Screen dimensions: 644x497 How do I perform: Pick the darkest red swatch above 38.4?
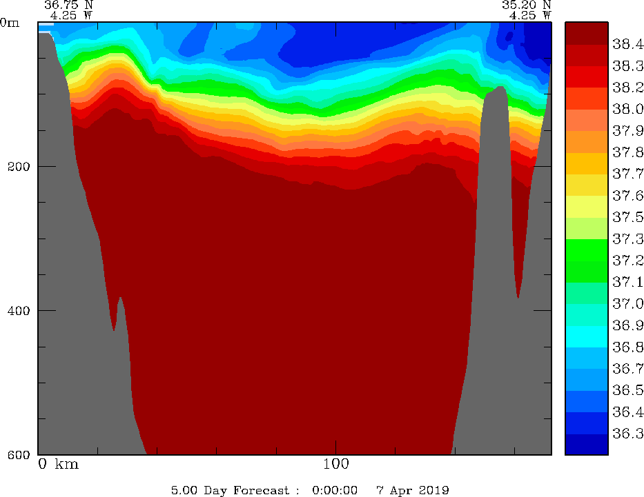pyautogui.click(x=586, y=33)
